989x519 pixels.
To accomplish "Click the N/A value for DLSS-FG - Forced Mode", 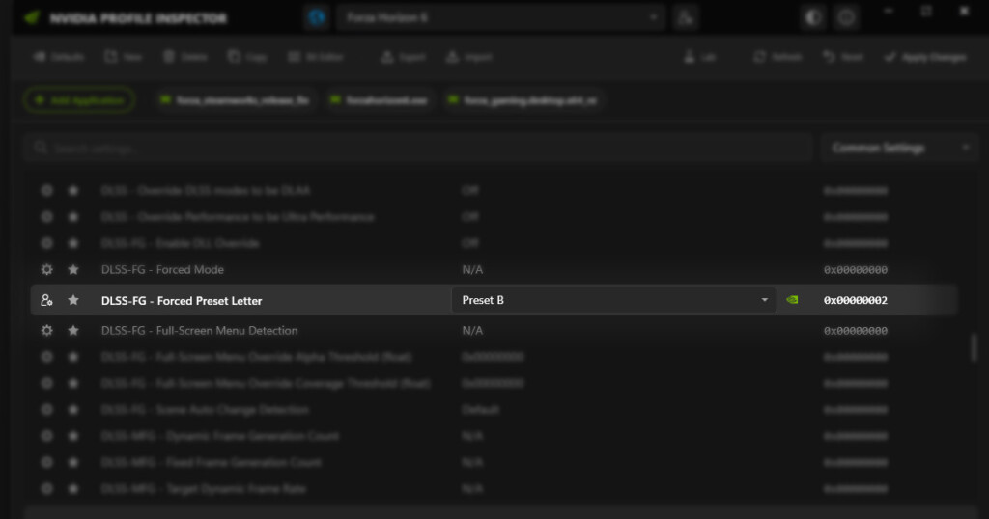I will (x=472, y=269).
